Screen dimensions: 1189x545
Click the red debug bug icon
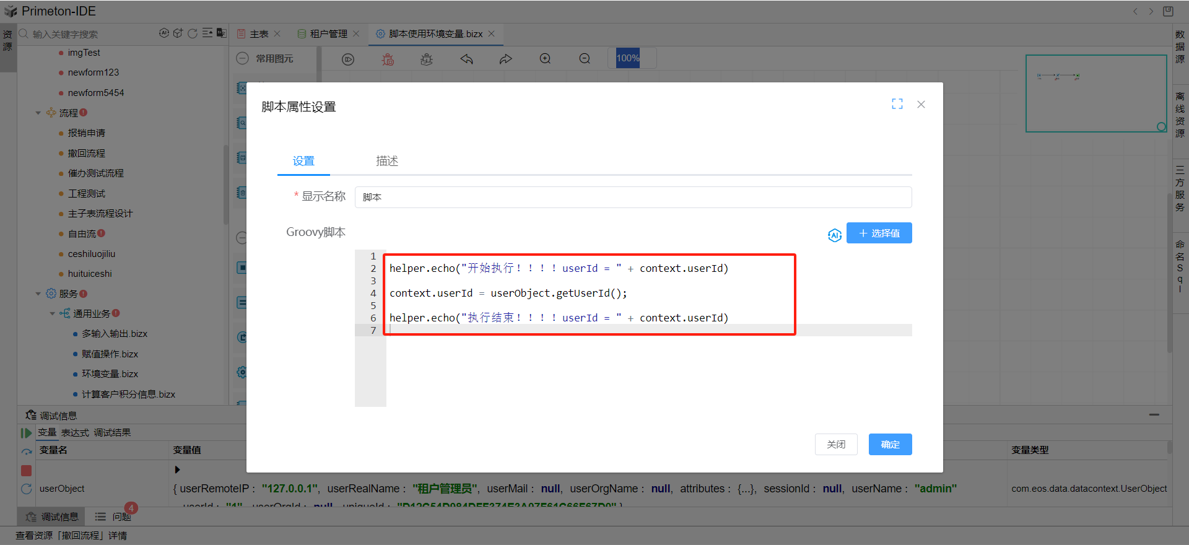pos(388,59)
